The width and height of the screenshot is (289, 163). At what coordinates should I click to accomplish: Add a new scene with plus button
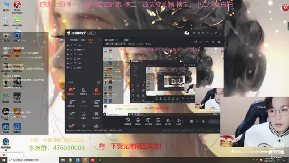[x=100, y=40]
